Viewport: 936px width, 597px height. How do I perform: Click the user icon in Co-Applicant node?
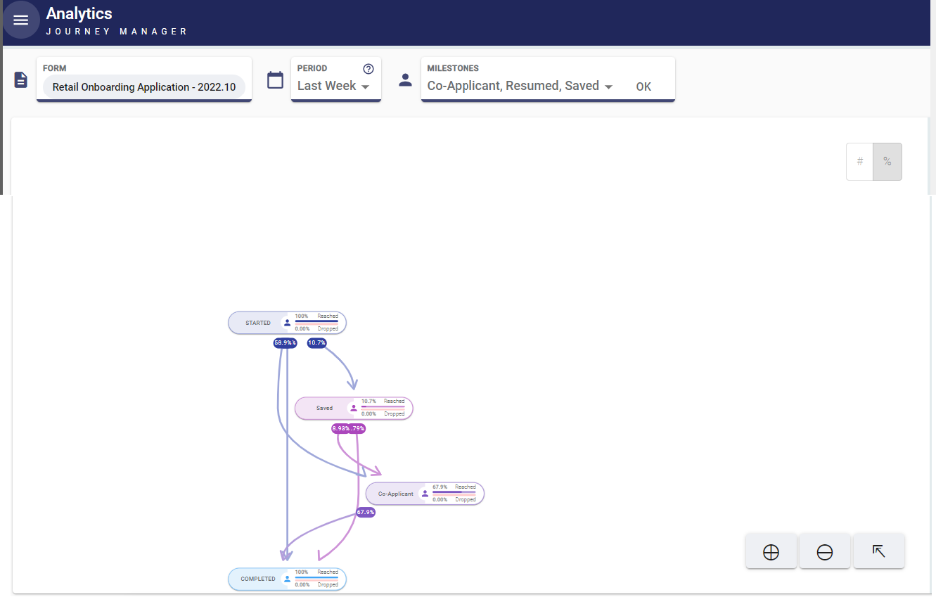point(425,494)
